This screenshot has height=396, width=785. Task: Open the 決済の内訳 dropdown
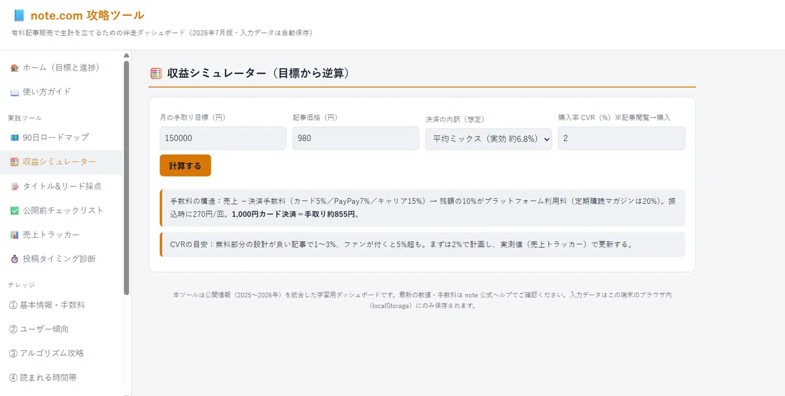(x=489, y=139)
